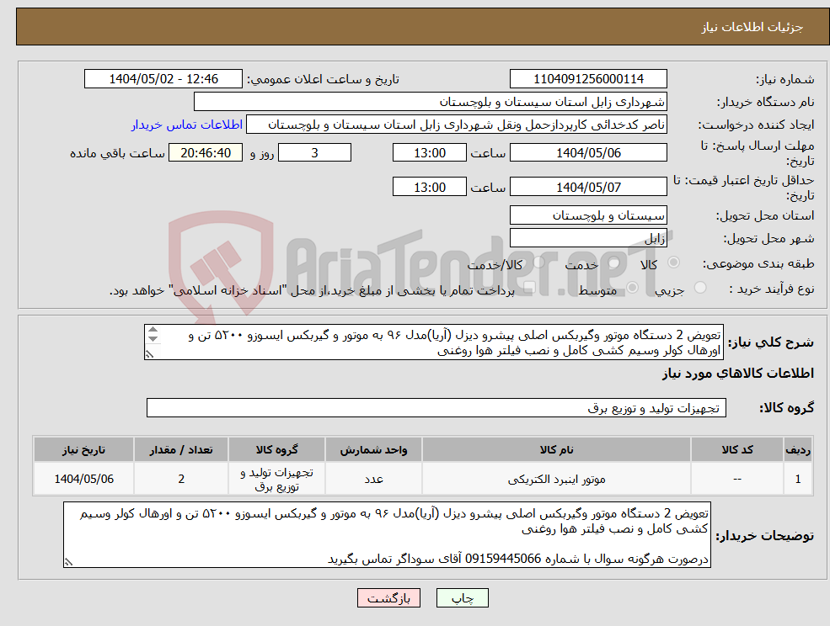
Task: Select the کالا radio button
Action: pos(675,263)
